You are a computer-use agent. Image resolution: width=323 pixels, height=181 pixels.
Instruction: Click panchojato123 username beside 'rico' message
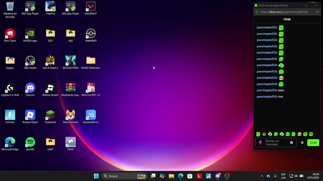pyautogui.click(x=267, y=97)
